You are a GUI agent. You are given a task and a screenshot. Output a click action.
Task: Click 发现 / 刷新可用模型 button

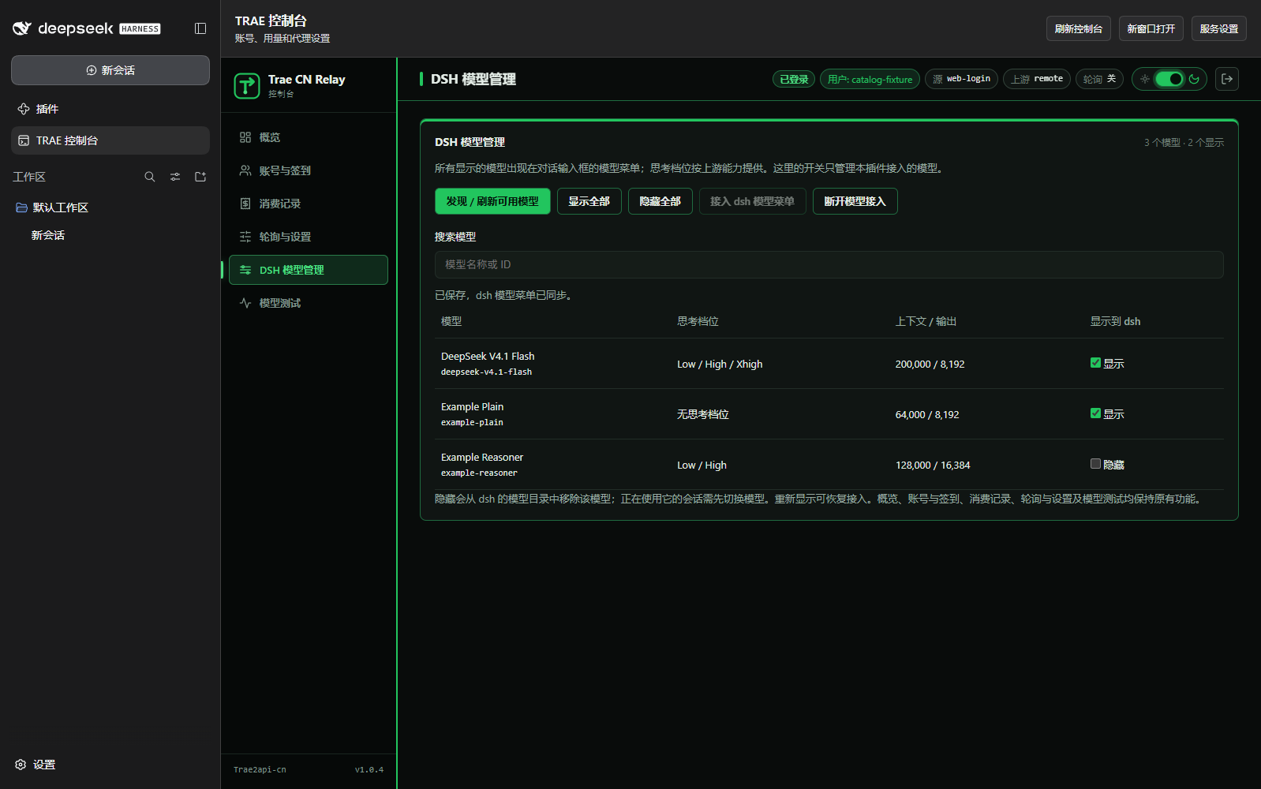[492, 201]
